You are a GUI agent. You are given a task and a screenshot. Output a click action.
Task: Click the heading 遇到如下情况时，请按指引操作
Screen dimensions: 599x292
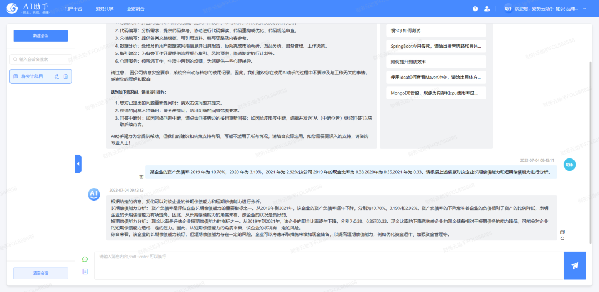click(x=139, y=93)
